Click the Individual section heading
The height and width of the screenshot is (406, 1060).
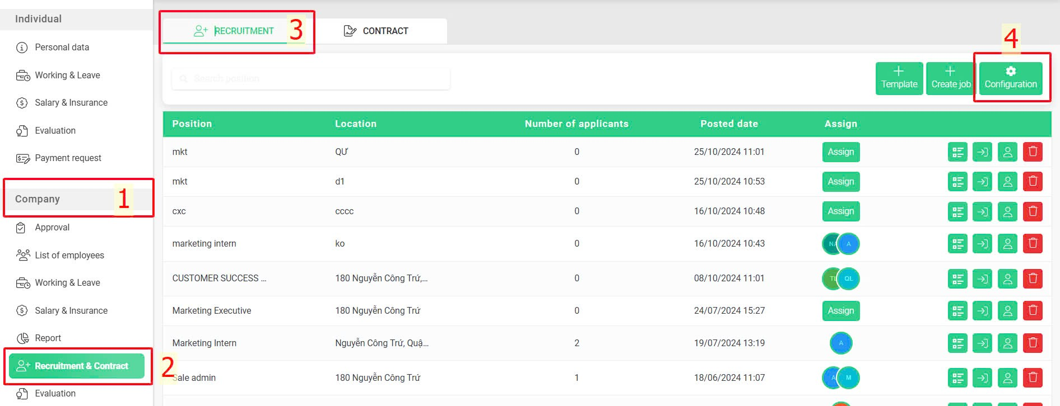[x=38, y=19]
